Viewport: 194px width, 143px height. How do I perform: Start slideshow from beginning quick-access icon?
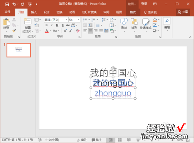29,4
